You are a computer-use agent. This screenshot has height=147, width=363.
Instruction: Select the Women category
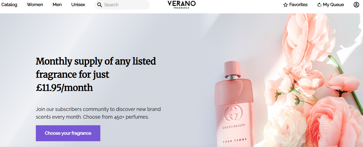[x=35, y=5]
